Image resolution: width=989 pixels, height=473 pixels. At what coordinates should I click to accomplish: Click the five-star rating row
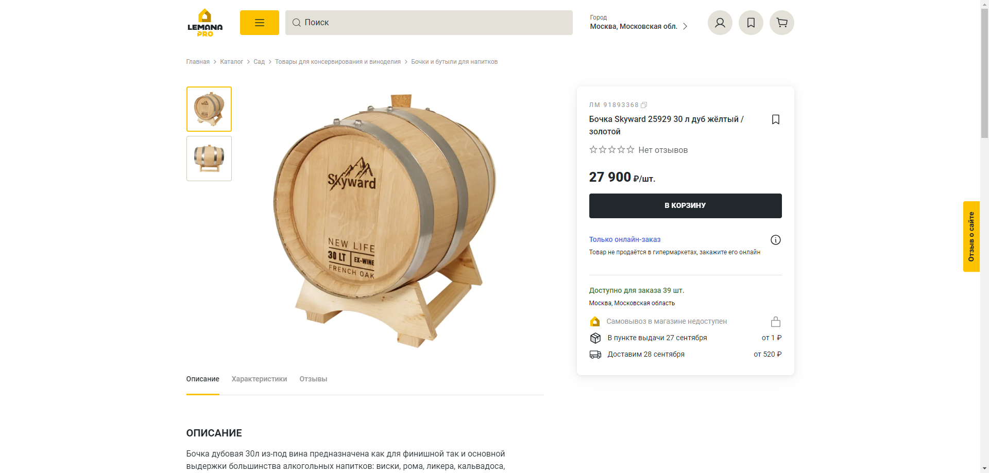pyautogui.click(x=612, y=150)
